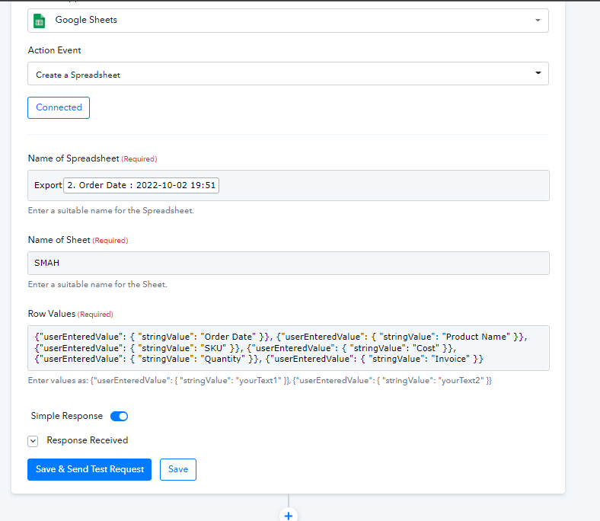Click the Row Values text area
Screen dimensions: 600x521
click(288, 348)
